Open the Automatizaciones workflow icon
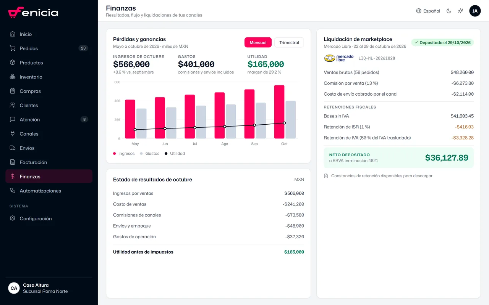This screenshot has height=305, width=489. click(13, 191)
